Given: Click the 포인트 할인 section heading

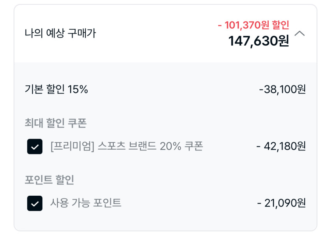Looking at the screenshot, I should coord(49,180).
